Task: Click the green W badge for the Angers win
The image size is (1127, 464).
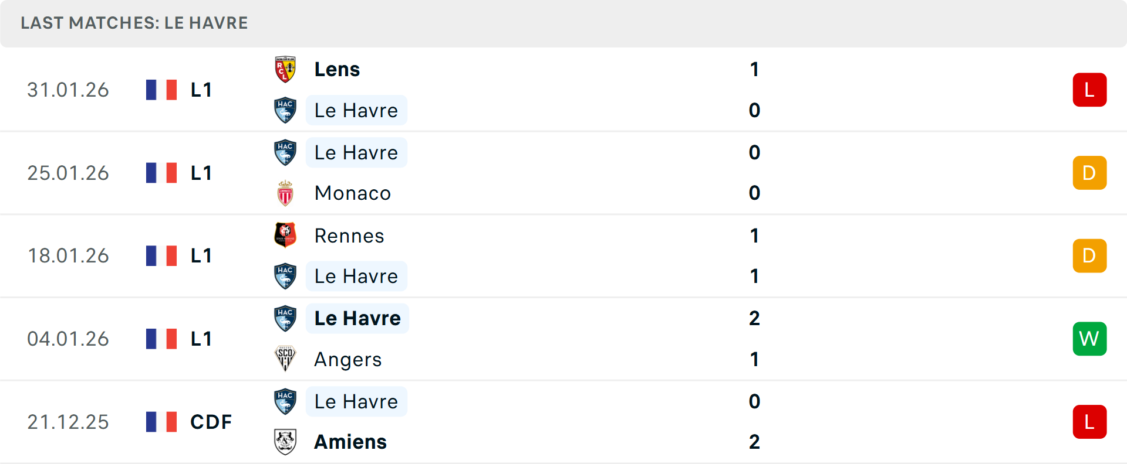Action: click(x=1090, y=339)
